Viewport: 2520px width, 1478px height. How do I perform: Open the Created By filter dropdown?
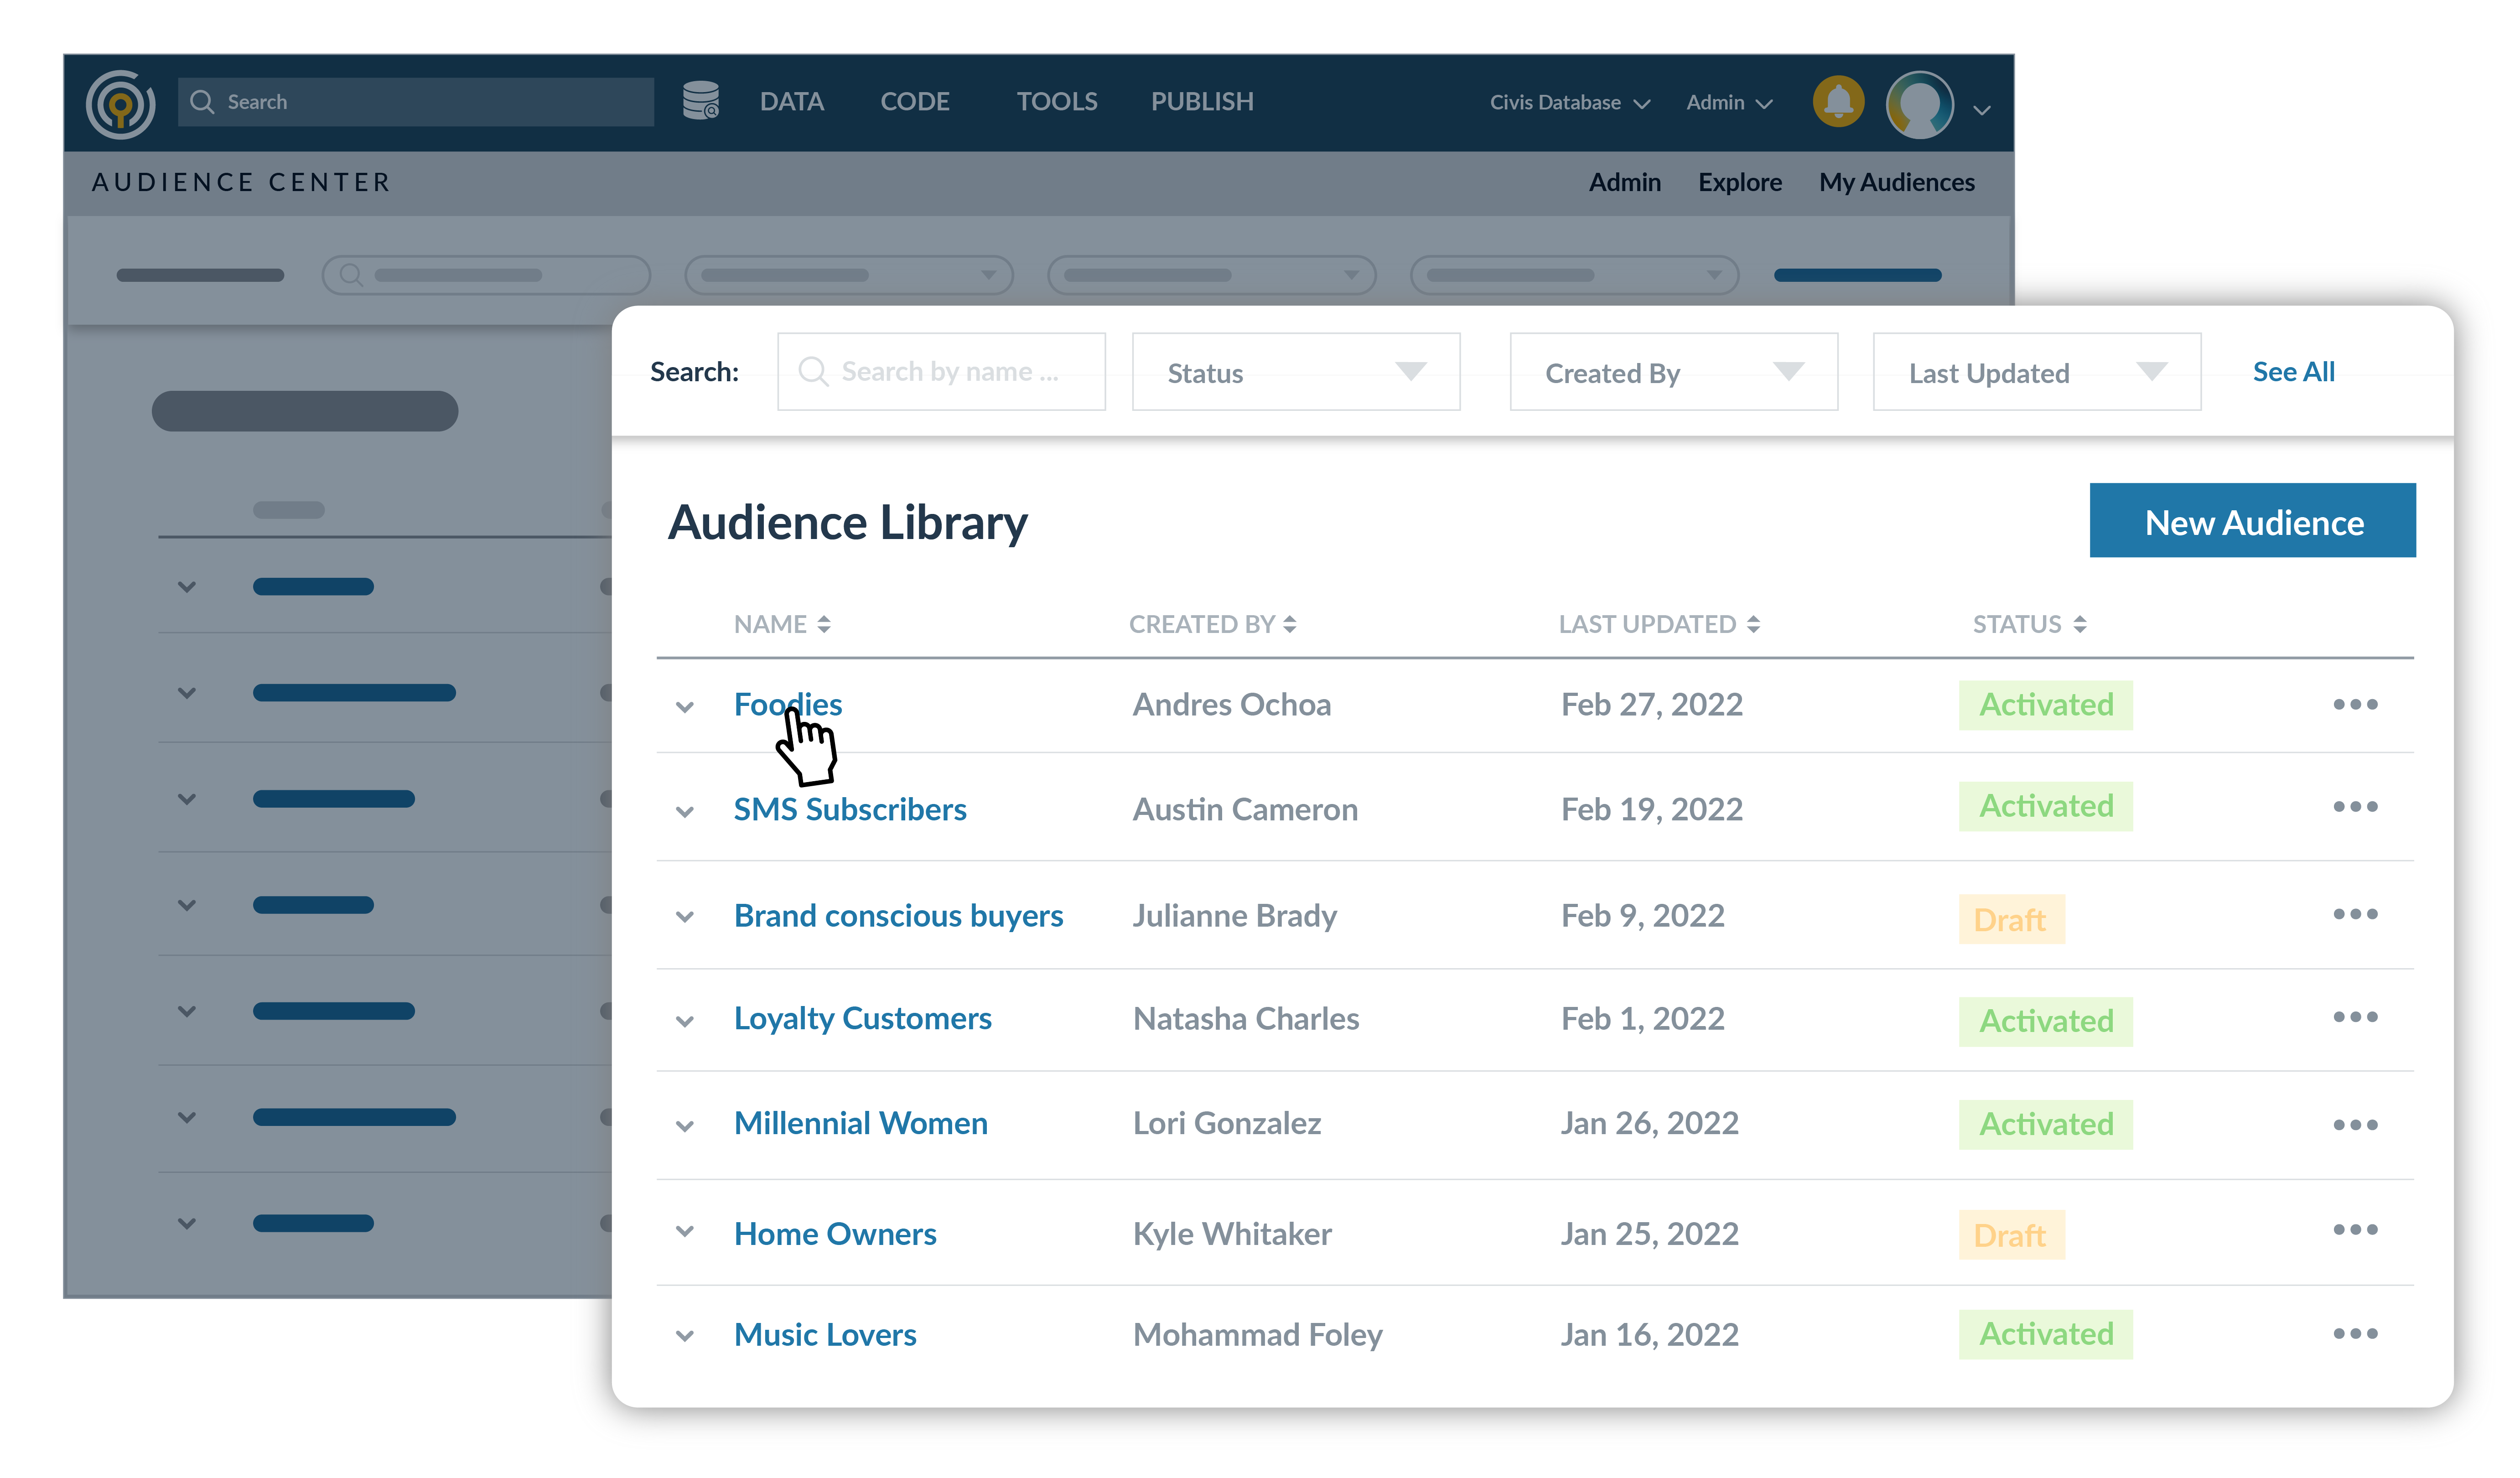point(1674,372)
